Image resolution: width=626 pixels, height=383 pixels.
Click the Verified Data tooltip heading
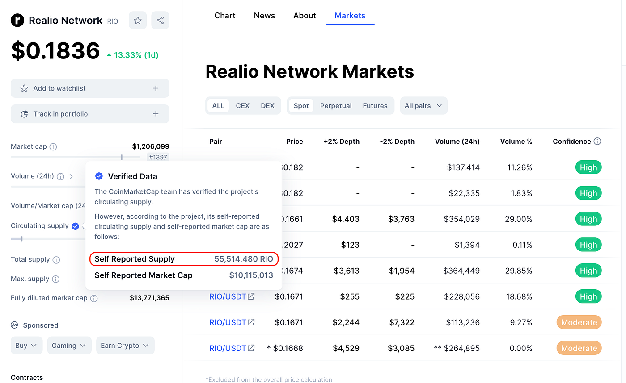tap(133, 176)
